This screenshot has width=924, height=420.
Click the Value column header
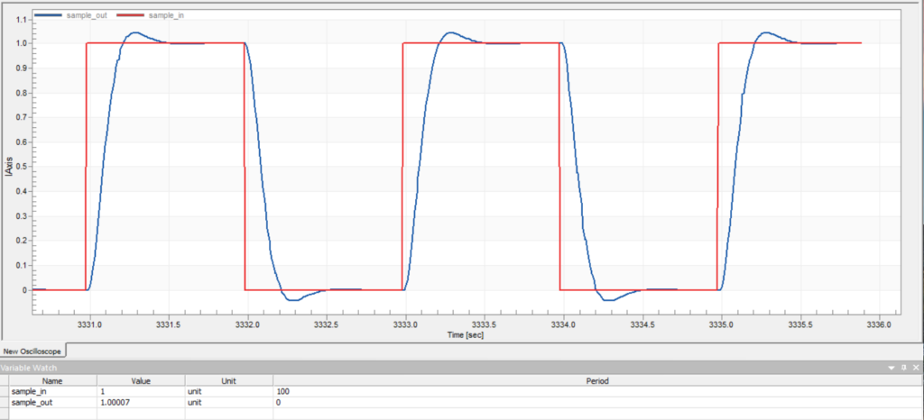(141, 380)
